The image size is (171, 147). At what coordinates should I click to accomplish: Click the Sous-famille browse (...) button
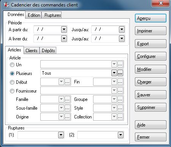click(x=67, y=108)
